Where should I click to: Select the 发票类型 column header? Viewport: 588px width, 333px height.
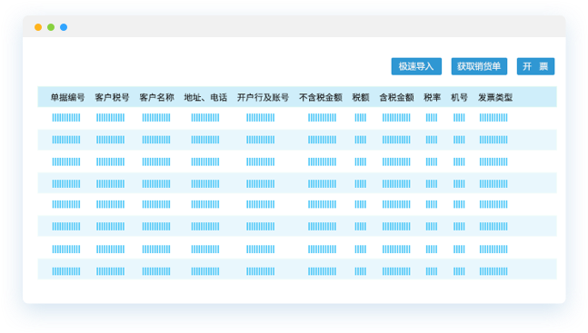pos(495,97)
